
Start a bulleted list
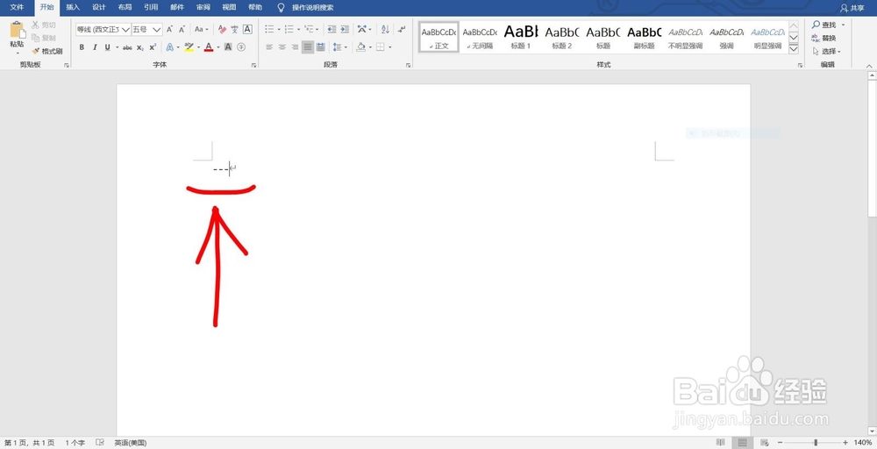tap(269, 29)
